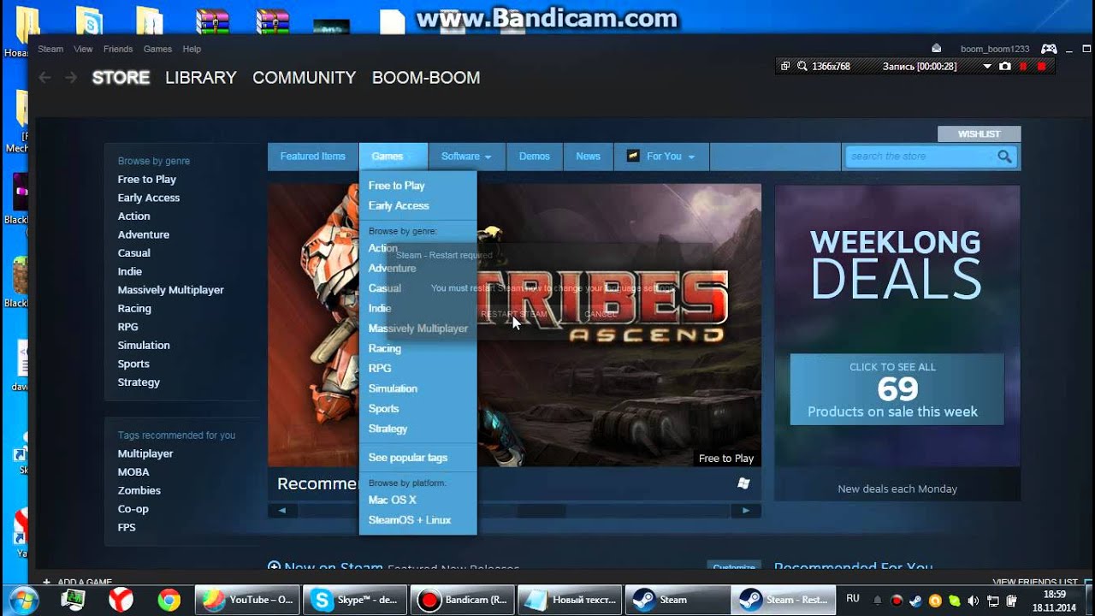Click the store search magnifier icon
The image size is (1095, 616).
point(1004,157)
